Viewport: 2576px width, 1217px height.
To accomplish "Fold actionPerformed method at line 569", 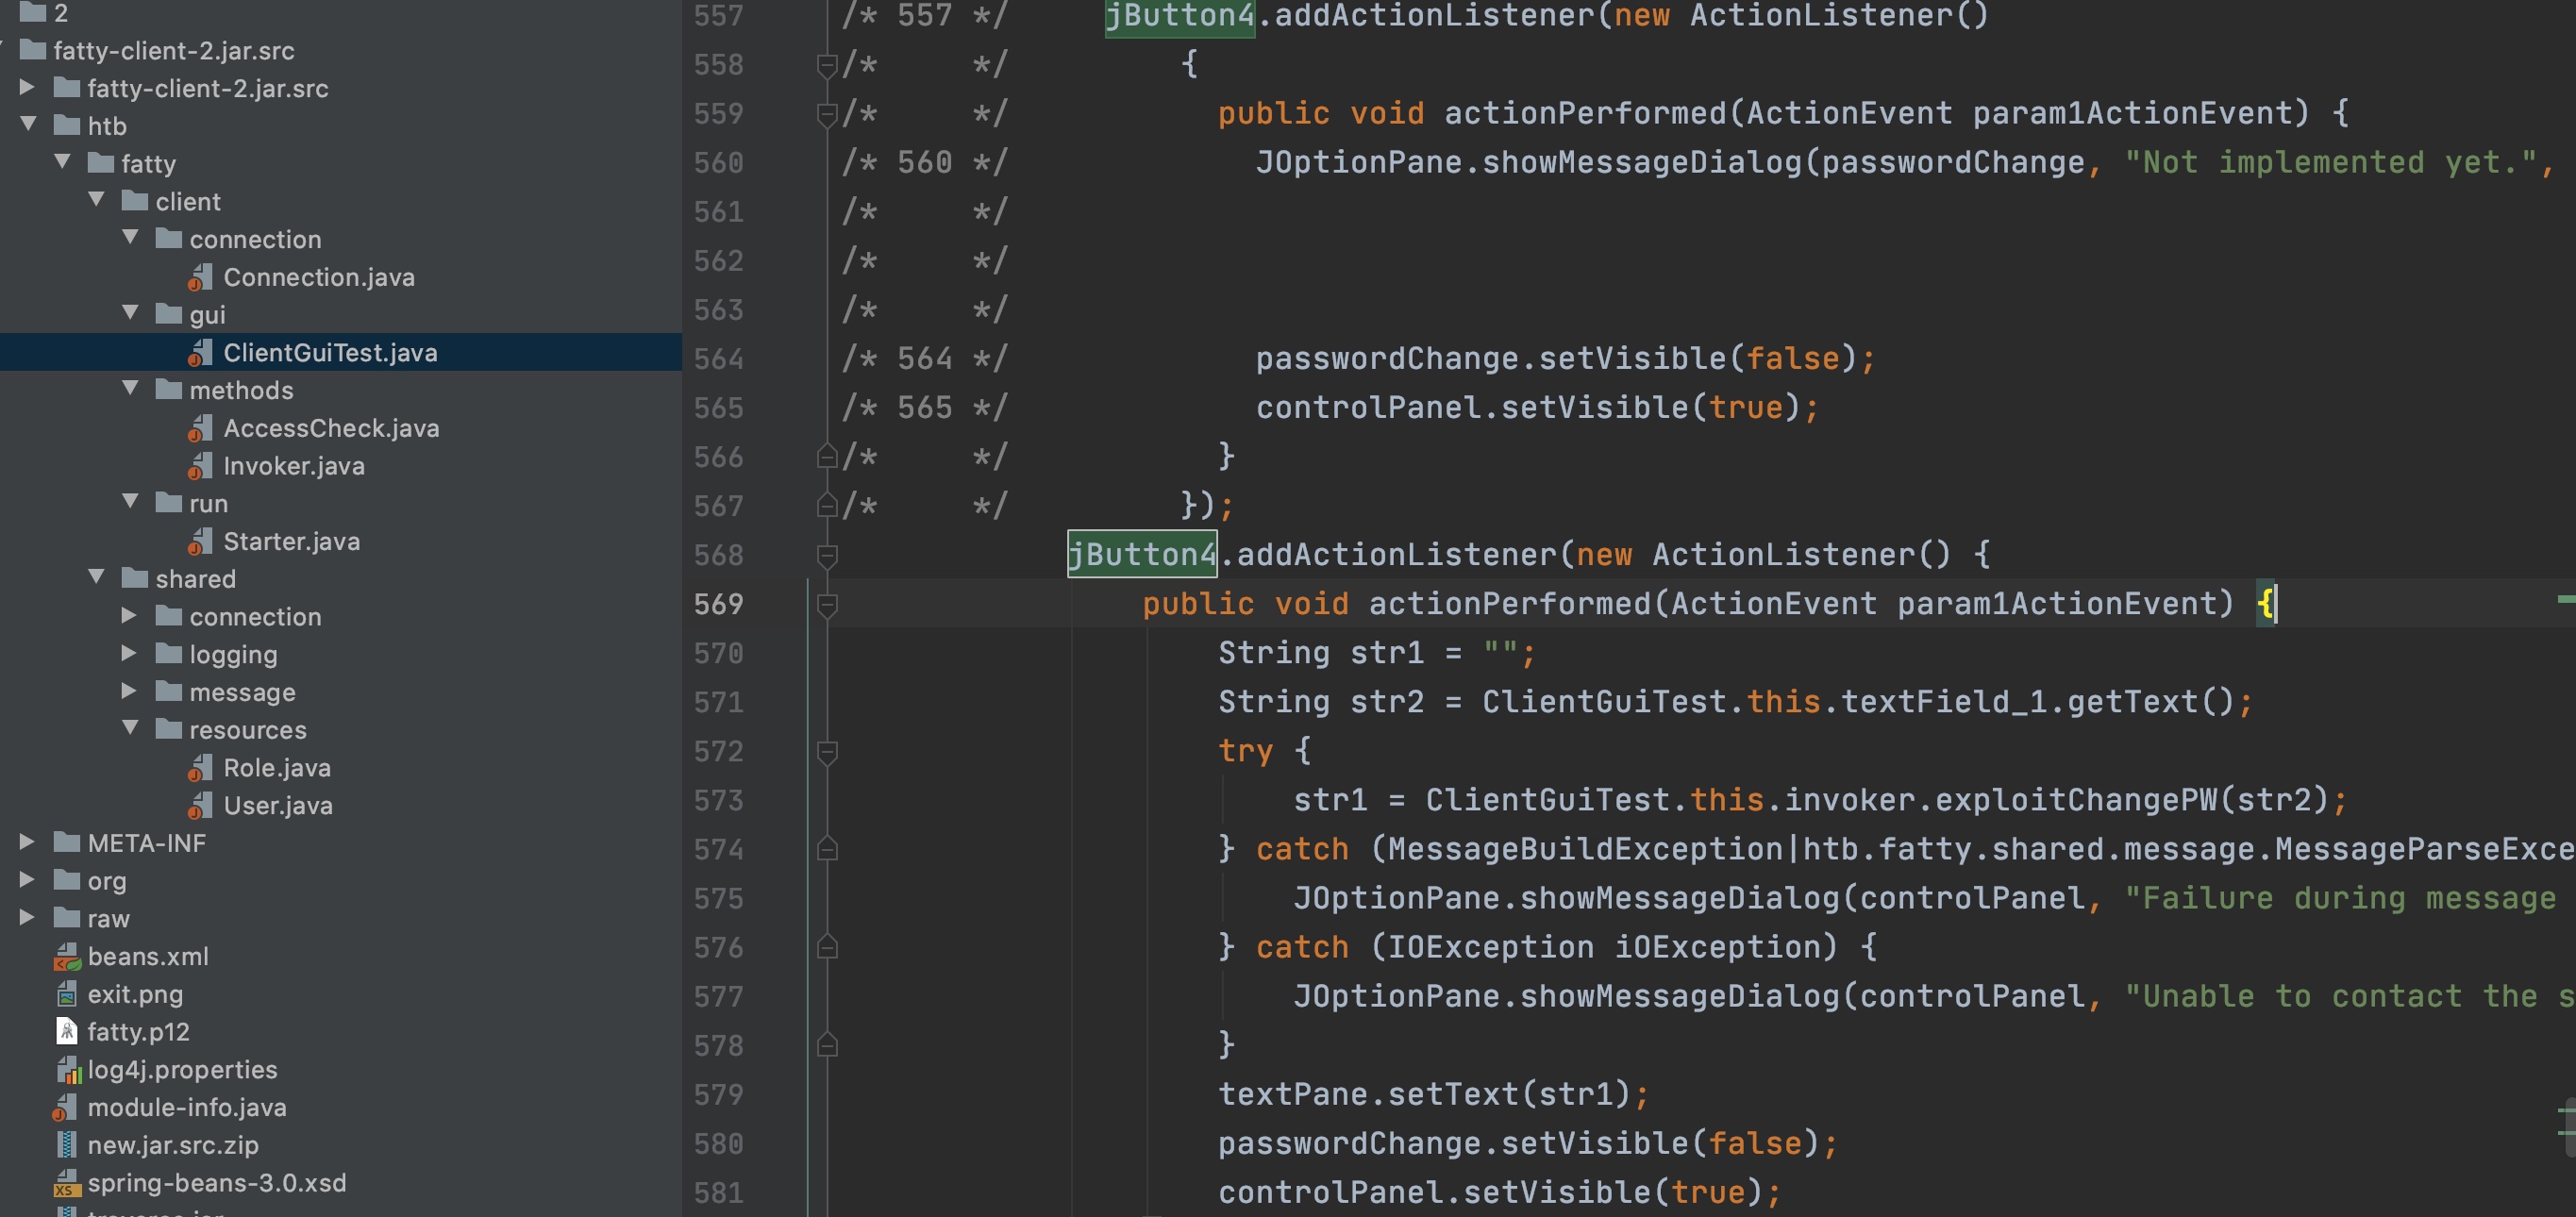I will click(x=827, y=604).
